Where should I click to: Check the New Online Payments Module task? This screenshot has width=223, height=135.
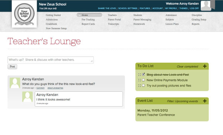tap(143, 80)
